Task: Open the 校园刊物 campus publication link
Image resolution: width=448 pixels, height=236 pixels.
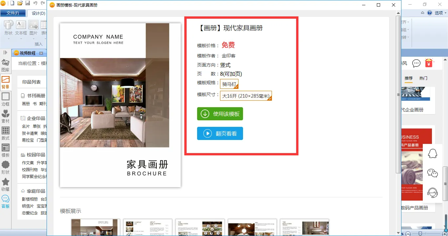Action: point(30,170)
